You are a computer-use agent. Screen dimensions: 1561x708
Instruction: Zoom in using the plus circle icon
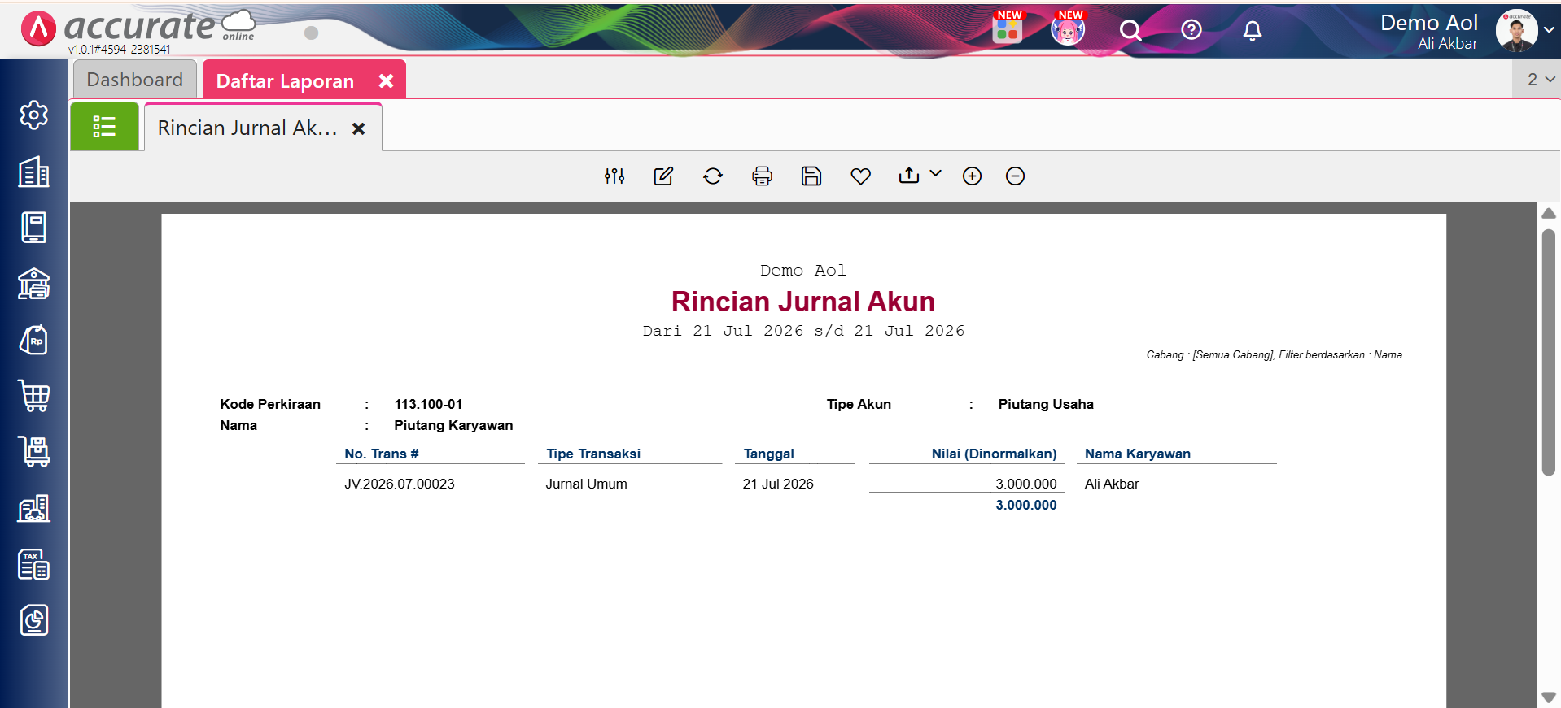pyautogui.click(x=972, y=176)
